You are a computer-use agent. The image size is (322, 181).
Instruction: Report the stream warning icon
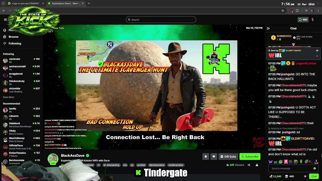257,165
